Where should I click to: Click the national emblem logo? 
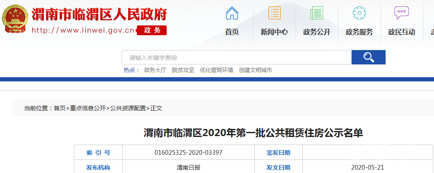coord(15,19)
